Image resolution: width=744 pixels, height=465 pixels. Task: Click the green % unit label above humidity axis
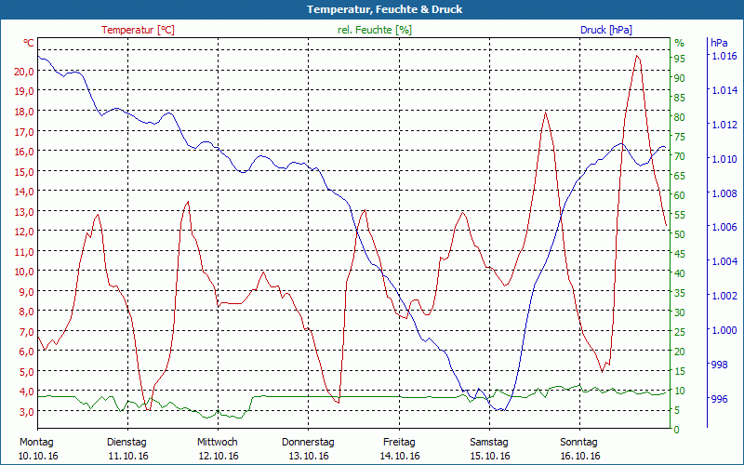(x=679, y=43)
